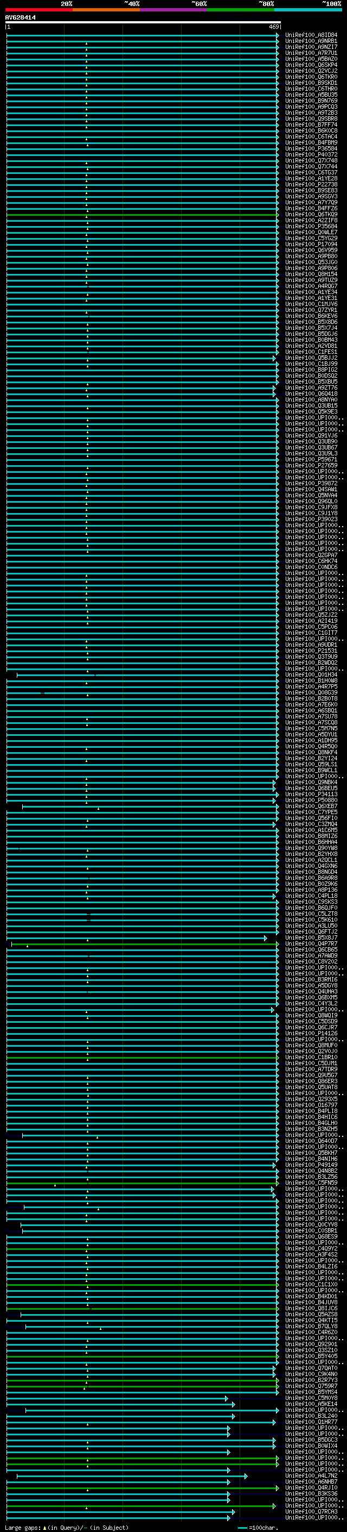Select the UniRef100_B9N769 label
347x1532 pixels.
coord(311,101)
